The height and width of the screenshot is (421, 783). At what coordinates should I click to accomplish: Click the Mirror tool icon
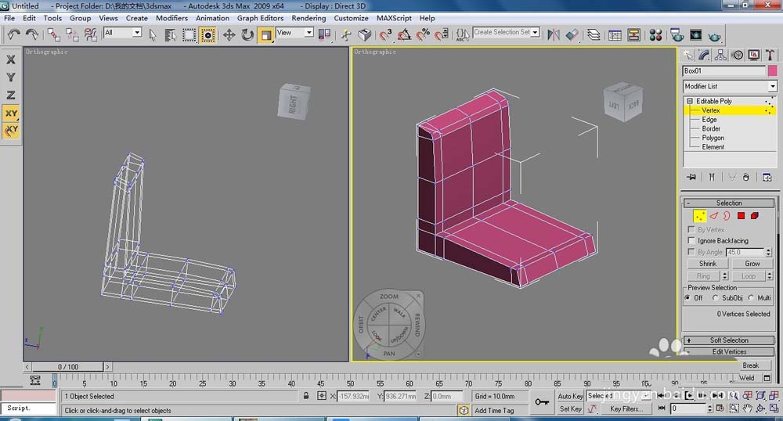(554, 34)
